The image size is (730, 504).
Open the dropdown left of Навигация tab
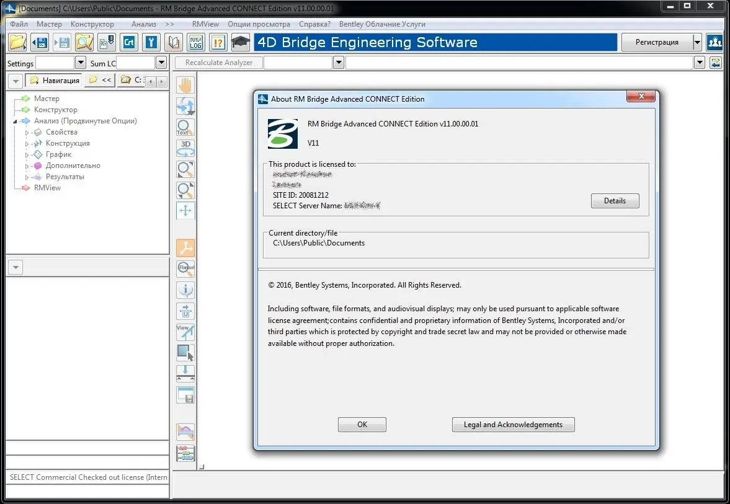16,81
